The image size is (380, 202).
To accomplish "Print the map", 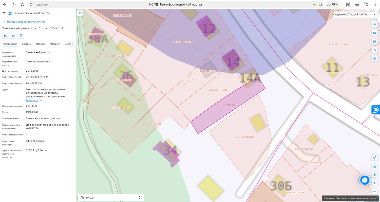I will 374,58.
